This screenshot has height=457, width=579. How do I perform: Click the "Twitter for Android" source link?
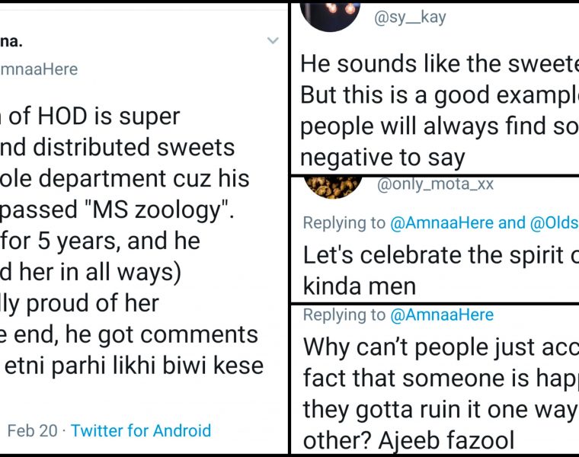(x=141, y=430)
